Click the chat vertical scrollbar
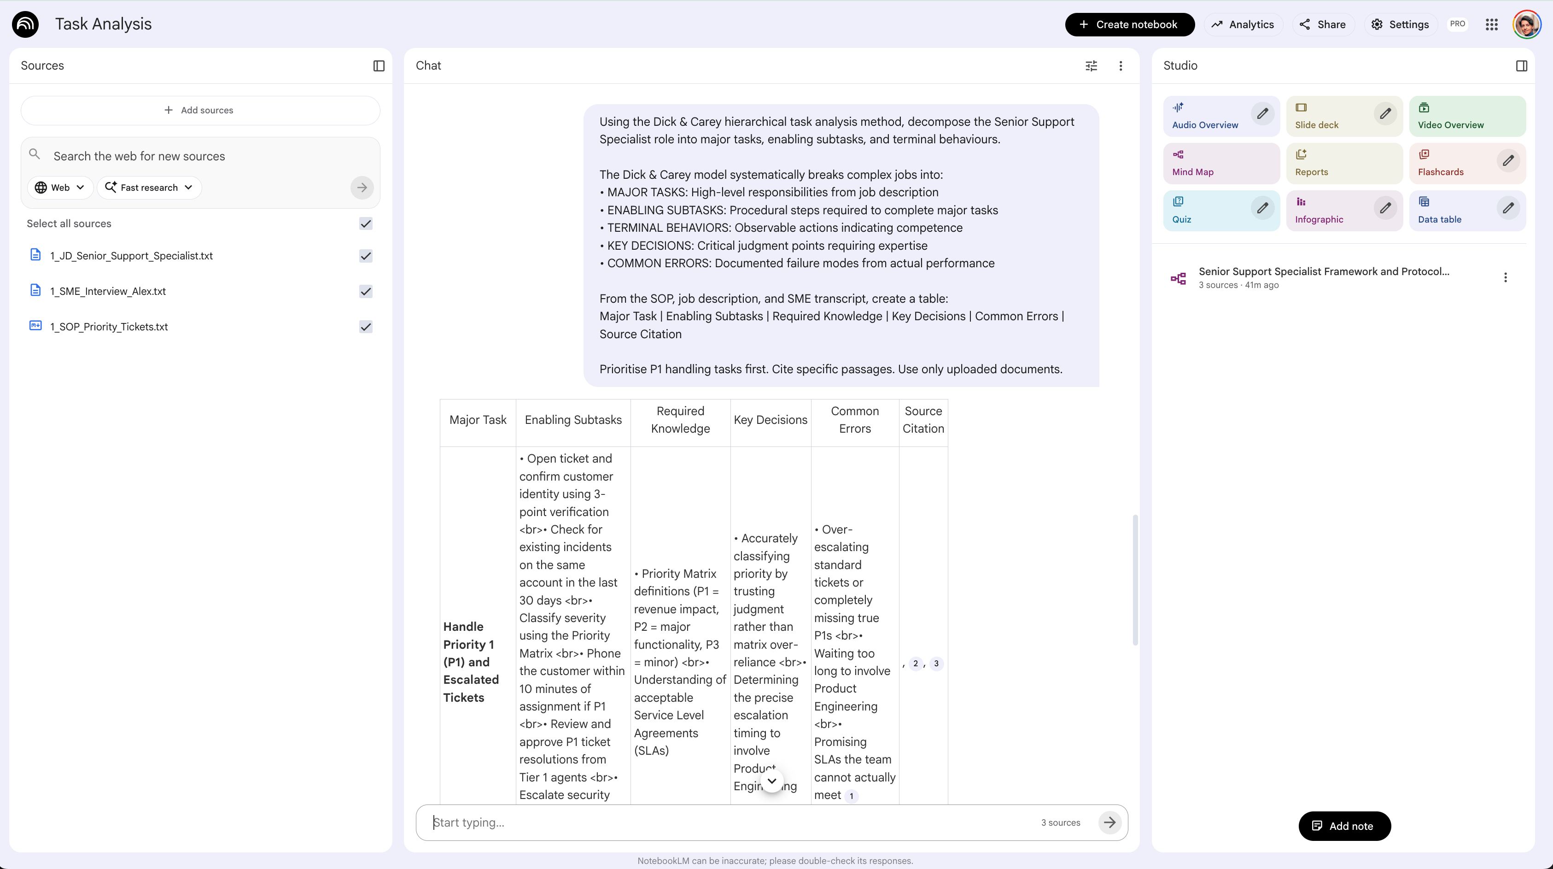This screenshot has height=869, width=1553. point(1135,580)
